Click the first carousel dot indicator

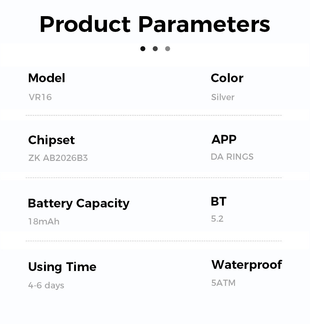click(x=143, y=49)
